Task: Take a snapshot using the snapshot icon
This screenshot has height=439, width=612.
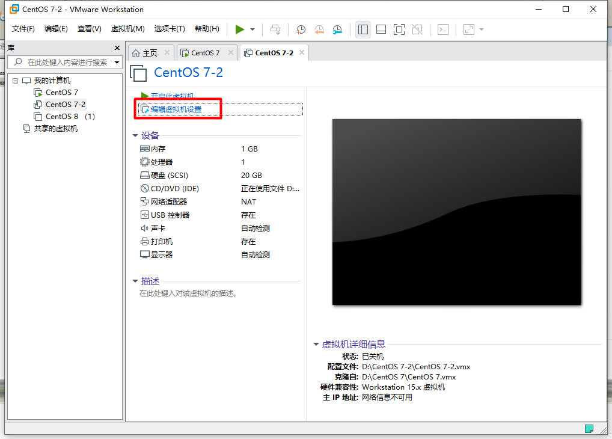Action: 301,29
